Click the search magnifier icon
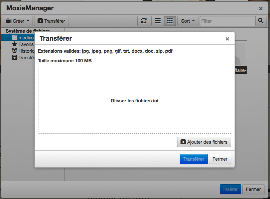Viewport: 270px width, 199px height. [x=261, y=21]
